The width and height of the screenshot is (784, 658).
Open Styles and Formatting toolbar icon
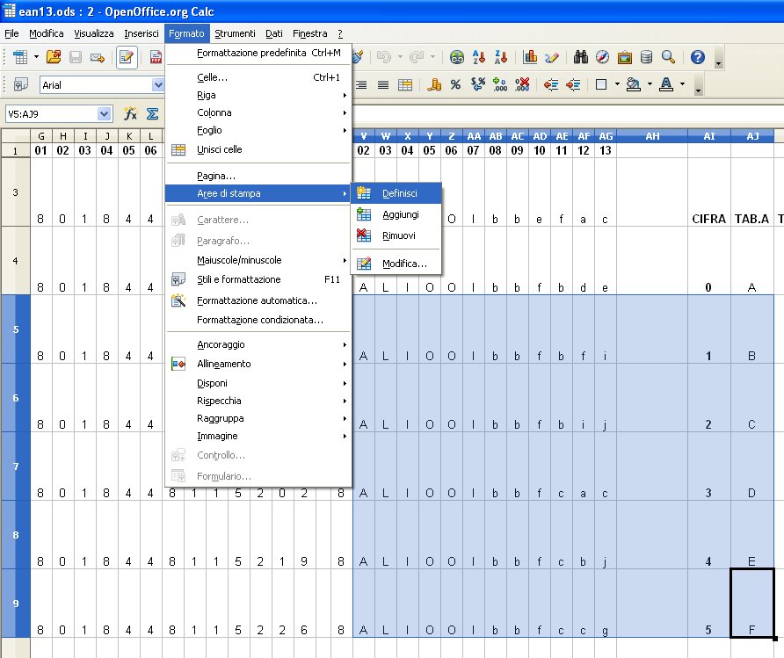click(x=20, y=84)
